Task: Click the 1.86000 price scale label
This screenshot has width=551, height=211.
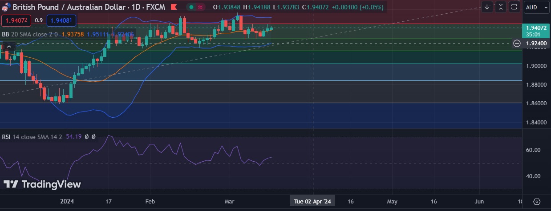Action: tap(535, 103)
